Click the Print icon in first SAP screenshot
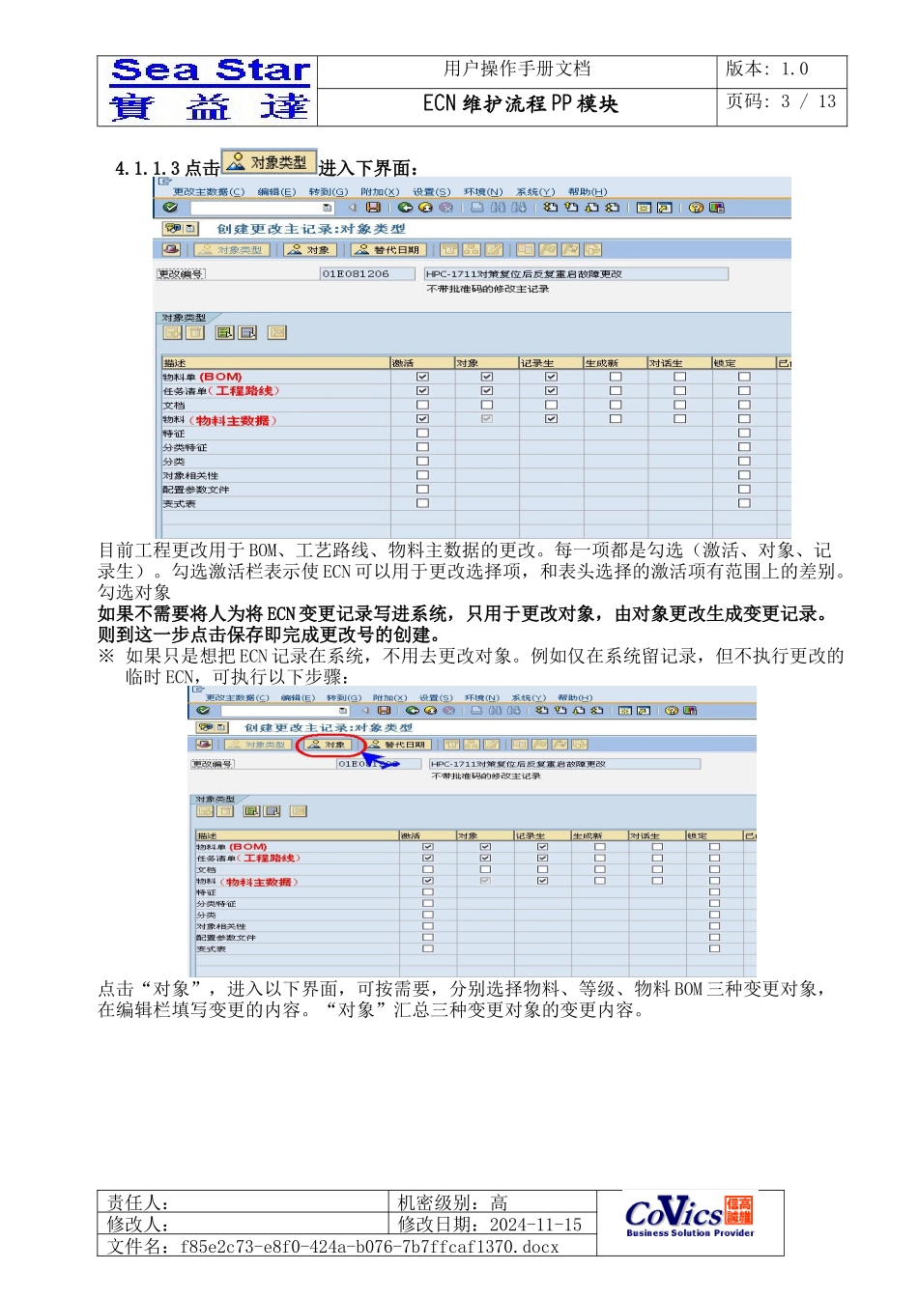Viewport: 918px width, 1298px height. pyautogui.click(x=477, y=208)
